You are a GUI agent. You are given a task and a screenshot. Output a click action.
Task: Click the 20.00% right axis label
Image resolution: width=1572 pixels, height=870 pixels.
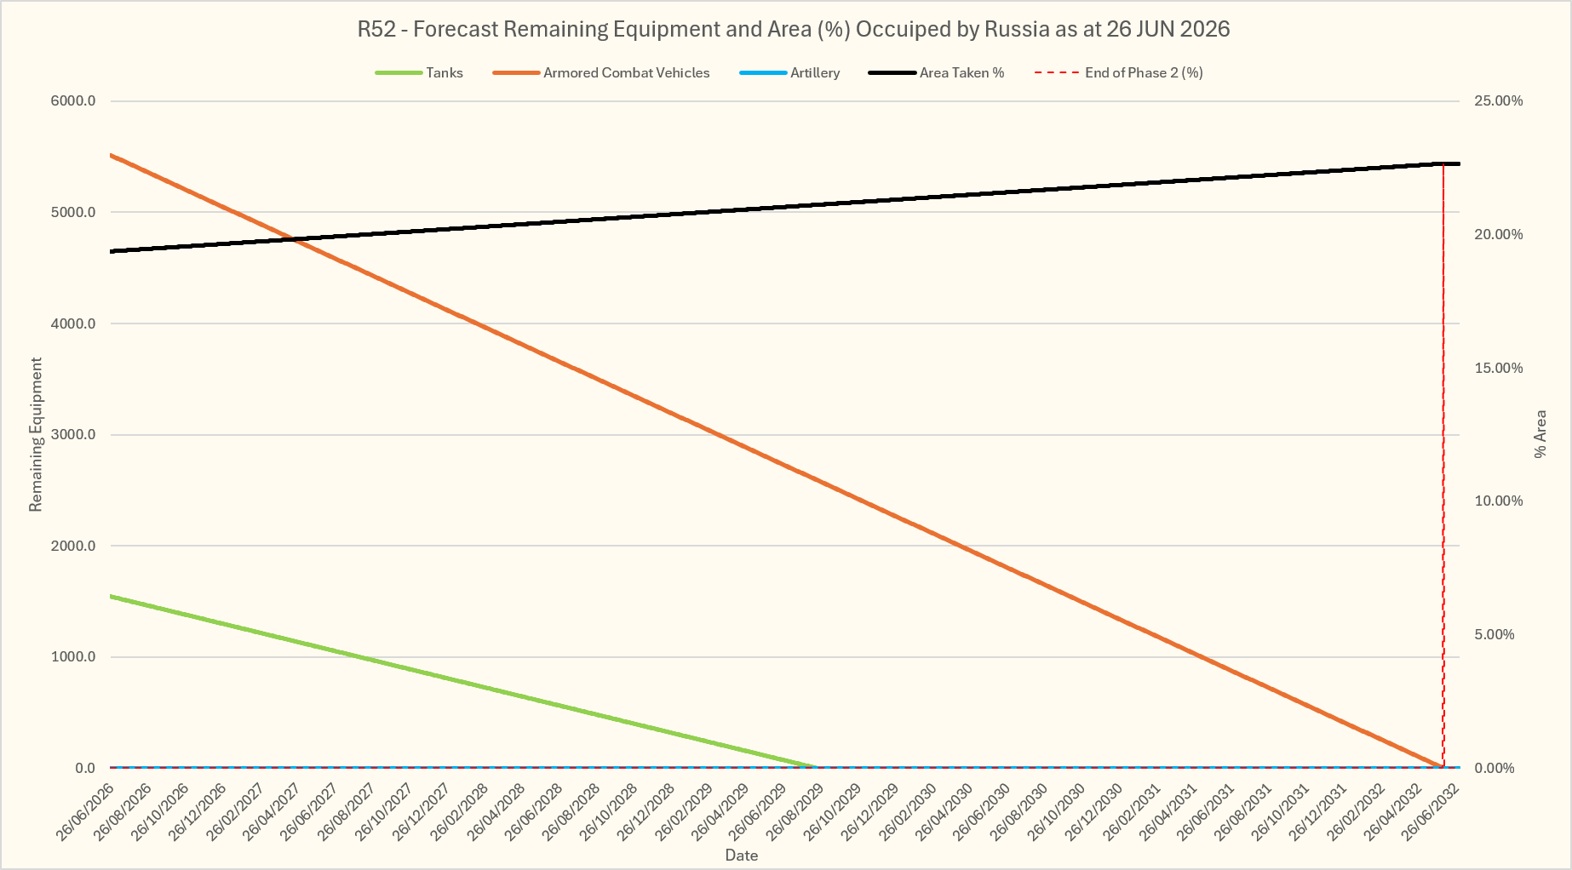(1499, 234)
